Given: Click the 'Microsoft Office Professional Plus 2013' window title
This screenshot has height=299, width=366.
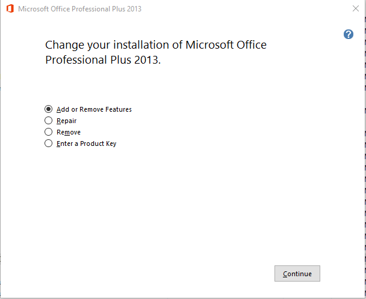Looking at the screenshot, I should 80,9.
